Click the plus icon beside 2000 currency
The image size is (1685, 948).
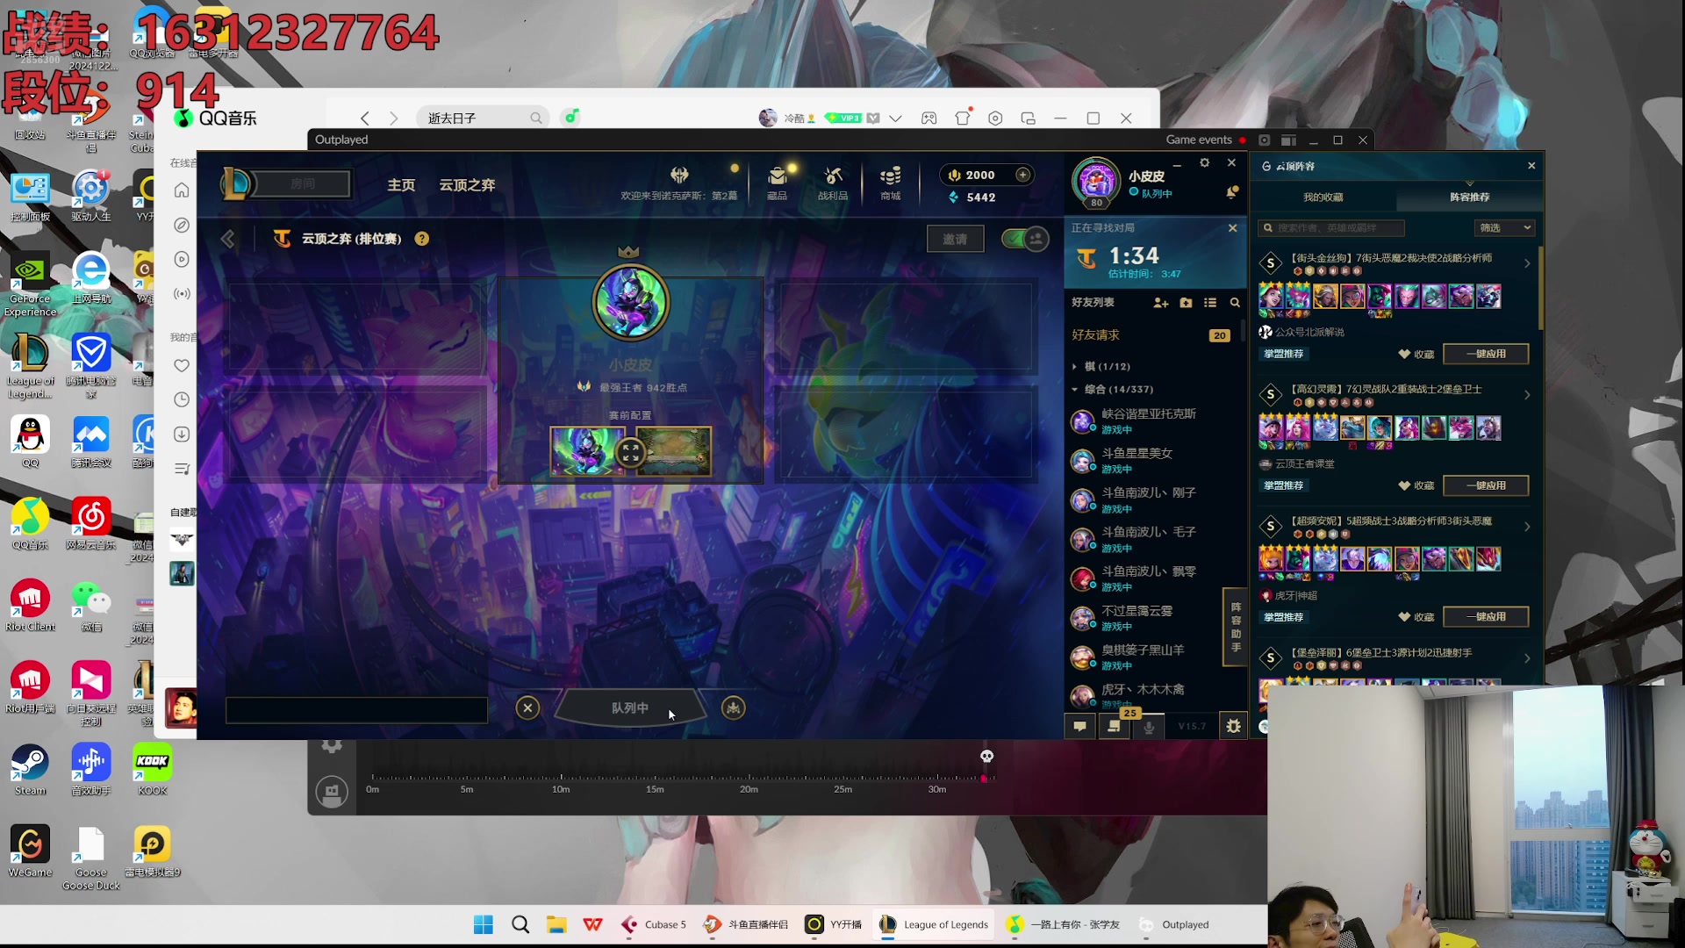tap(1023, 175)
